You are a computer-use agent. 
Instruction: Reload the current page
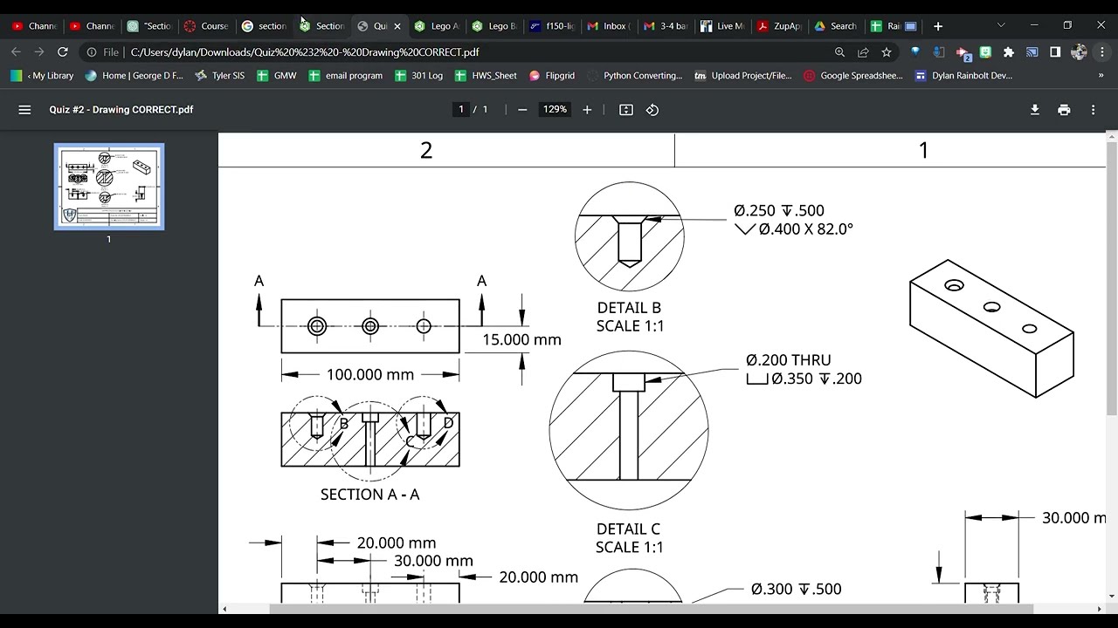pos(62,52)
